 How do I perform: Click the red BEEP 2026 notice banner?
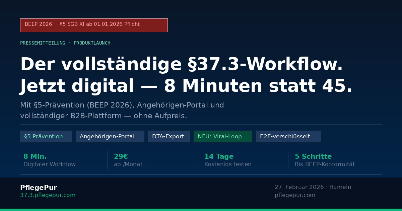tap(94, 25)
